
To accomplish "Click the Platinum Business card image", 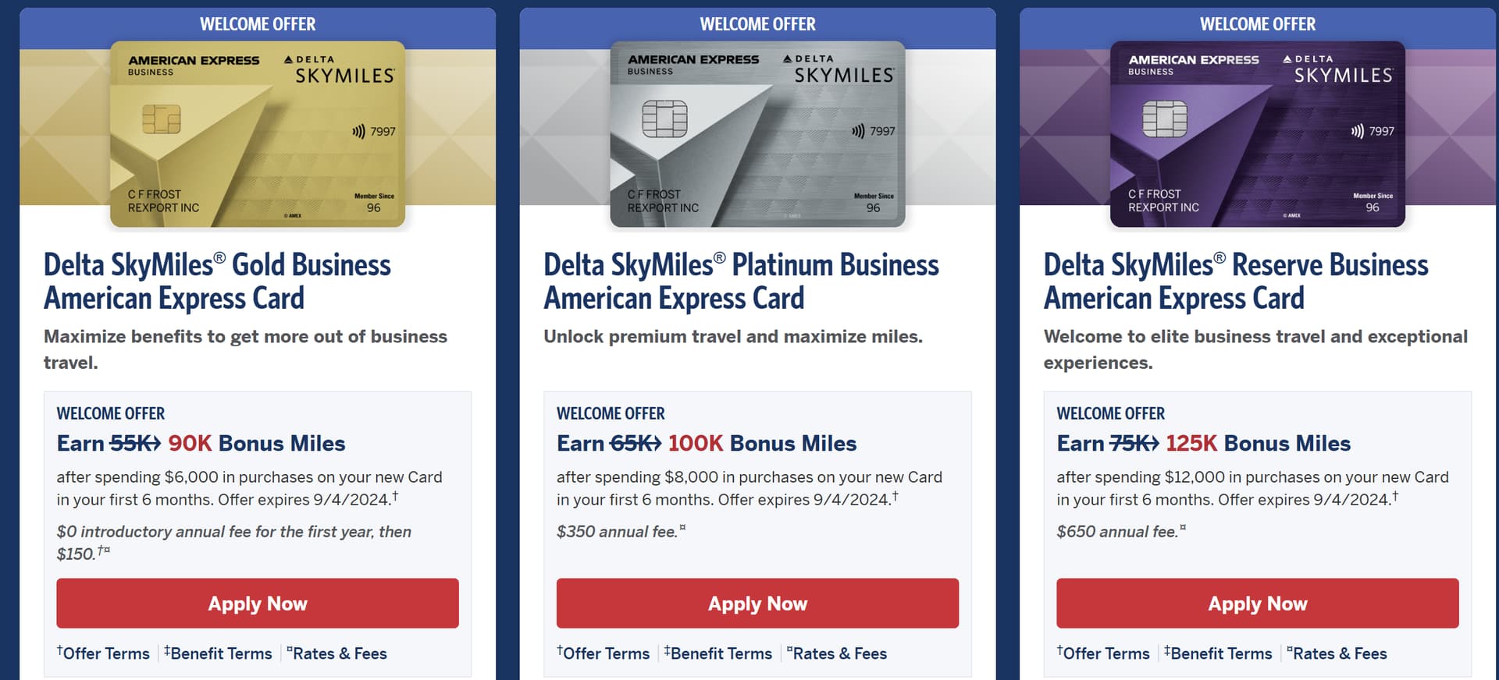I will click(x=757, y=134).
